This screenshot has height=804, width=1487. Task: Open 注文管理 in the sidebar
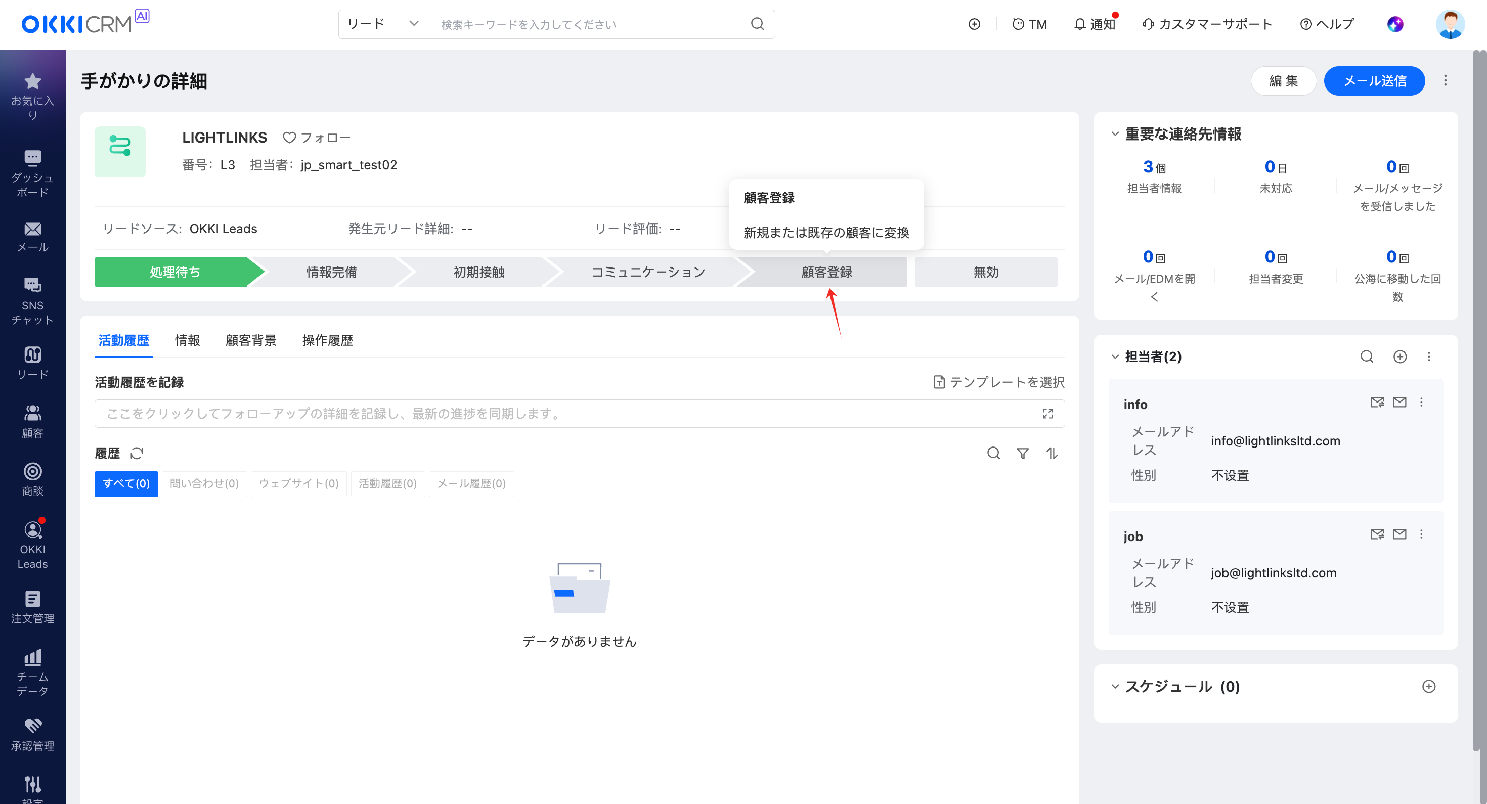32,607
